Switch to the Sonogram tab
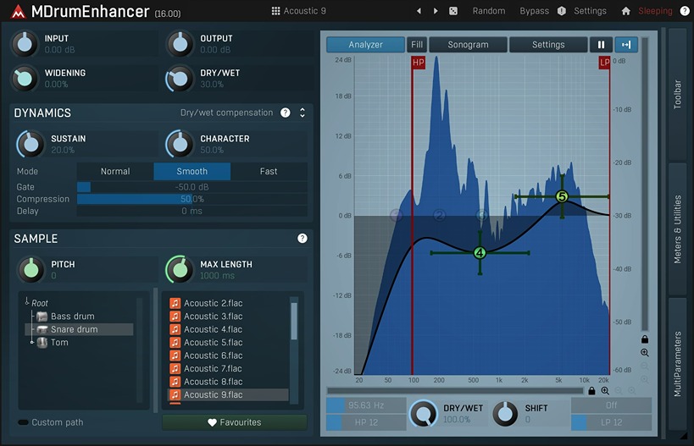The height and width of the screenshot is (446, 694). [x=468, y=45]
